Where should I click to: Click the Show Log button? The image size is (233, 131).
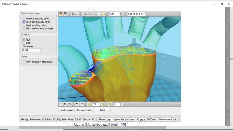point(104,119)
